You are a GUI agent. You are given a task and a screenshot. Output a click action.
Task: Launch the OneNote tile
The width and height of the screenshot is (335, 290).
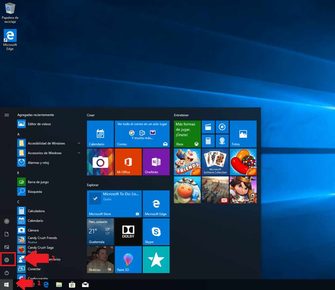point(156,162)
